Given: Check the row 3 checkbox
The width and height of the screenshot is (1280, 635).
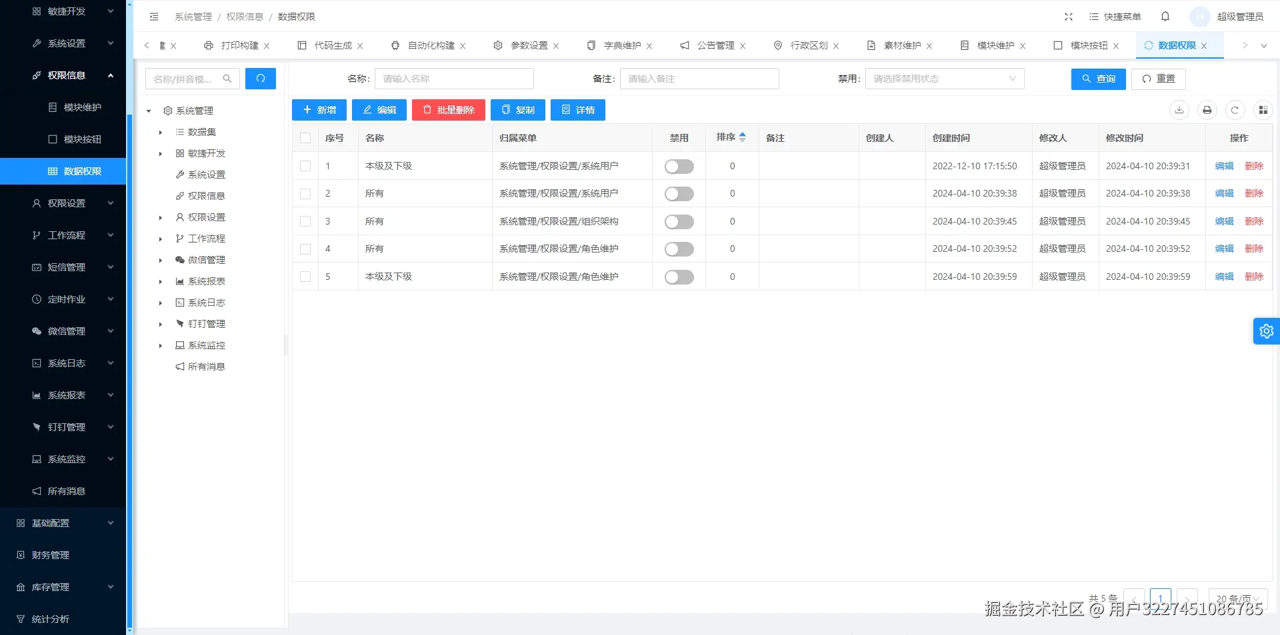Looking at the screenshot, I should click(305, 221).
